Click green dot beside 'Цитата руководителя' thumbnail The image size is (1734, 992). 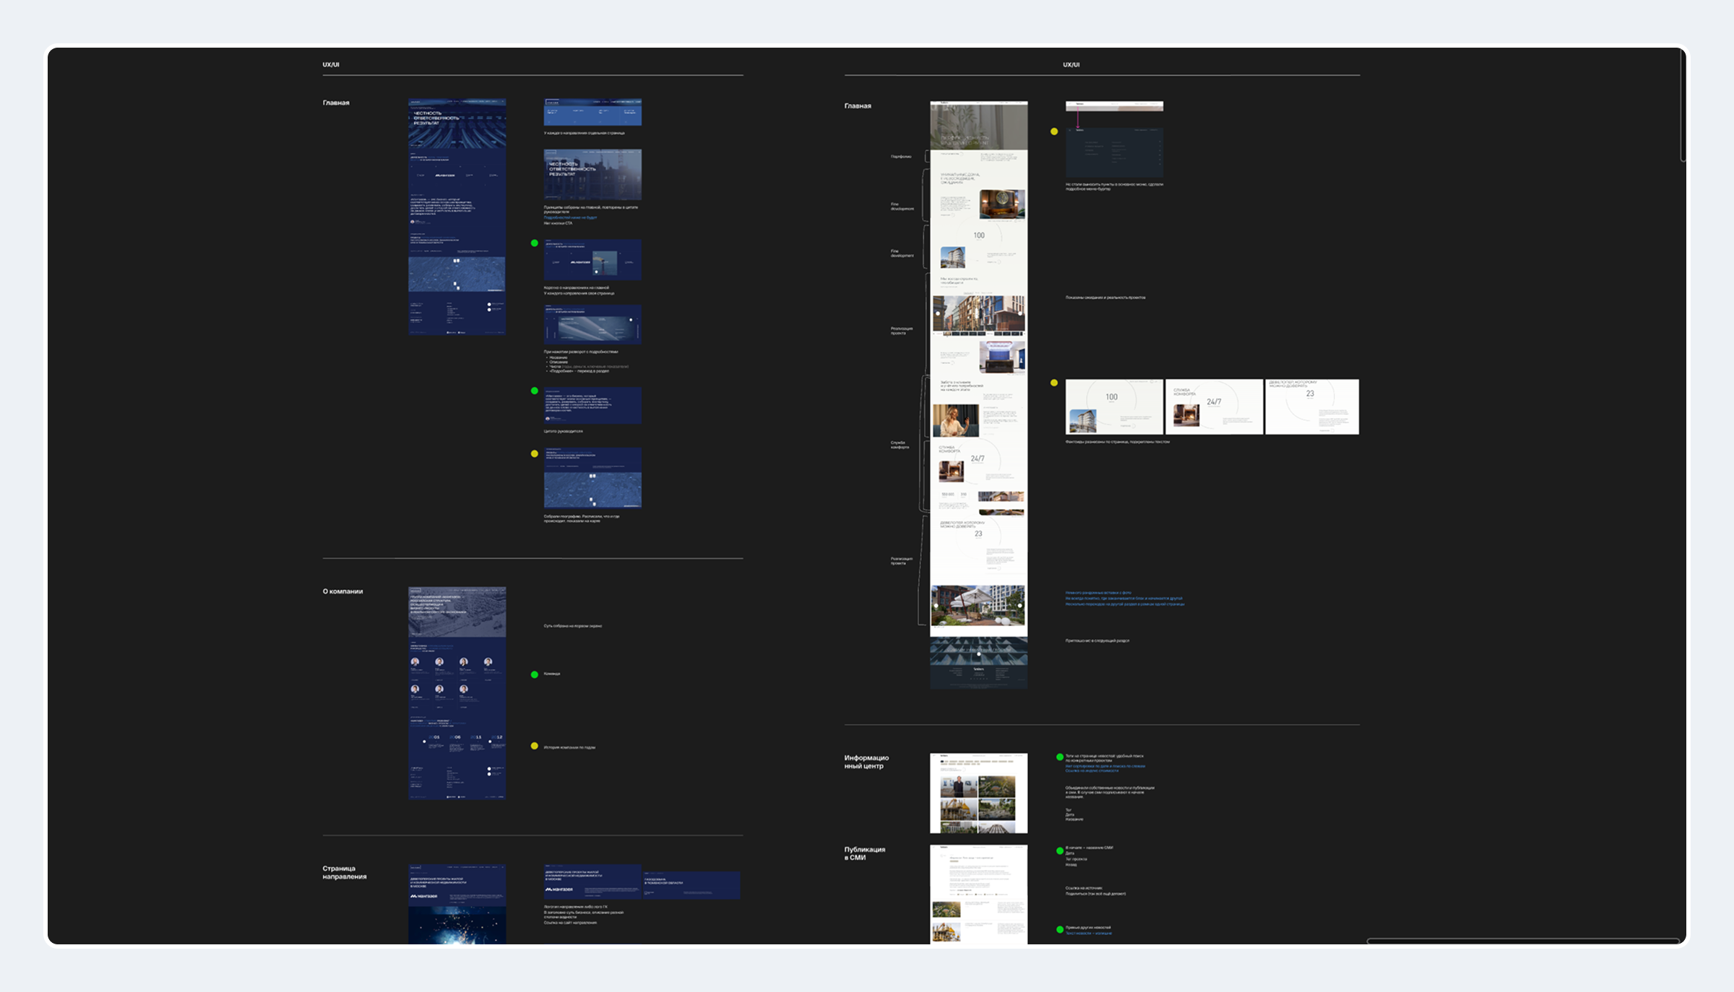pyautogui.click(x=535, y=391)
